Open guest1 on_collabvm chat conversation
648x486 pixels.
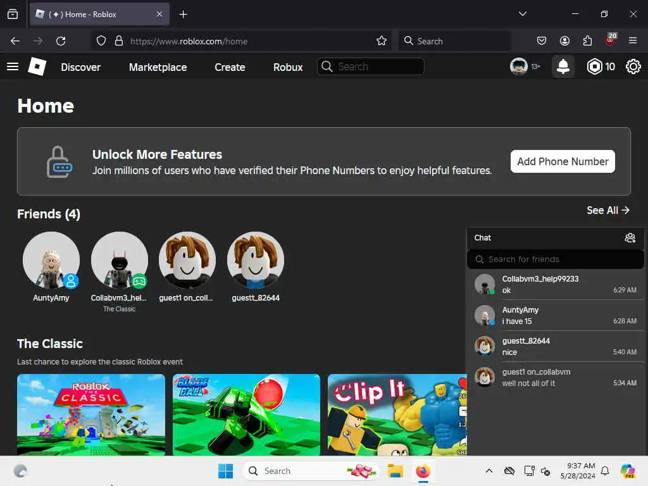point(555,377)
